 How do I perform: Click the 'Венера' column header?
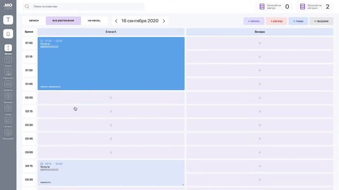[x=260, y=32]
